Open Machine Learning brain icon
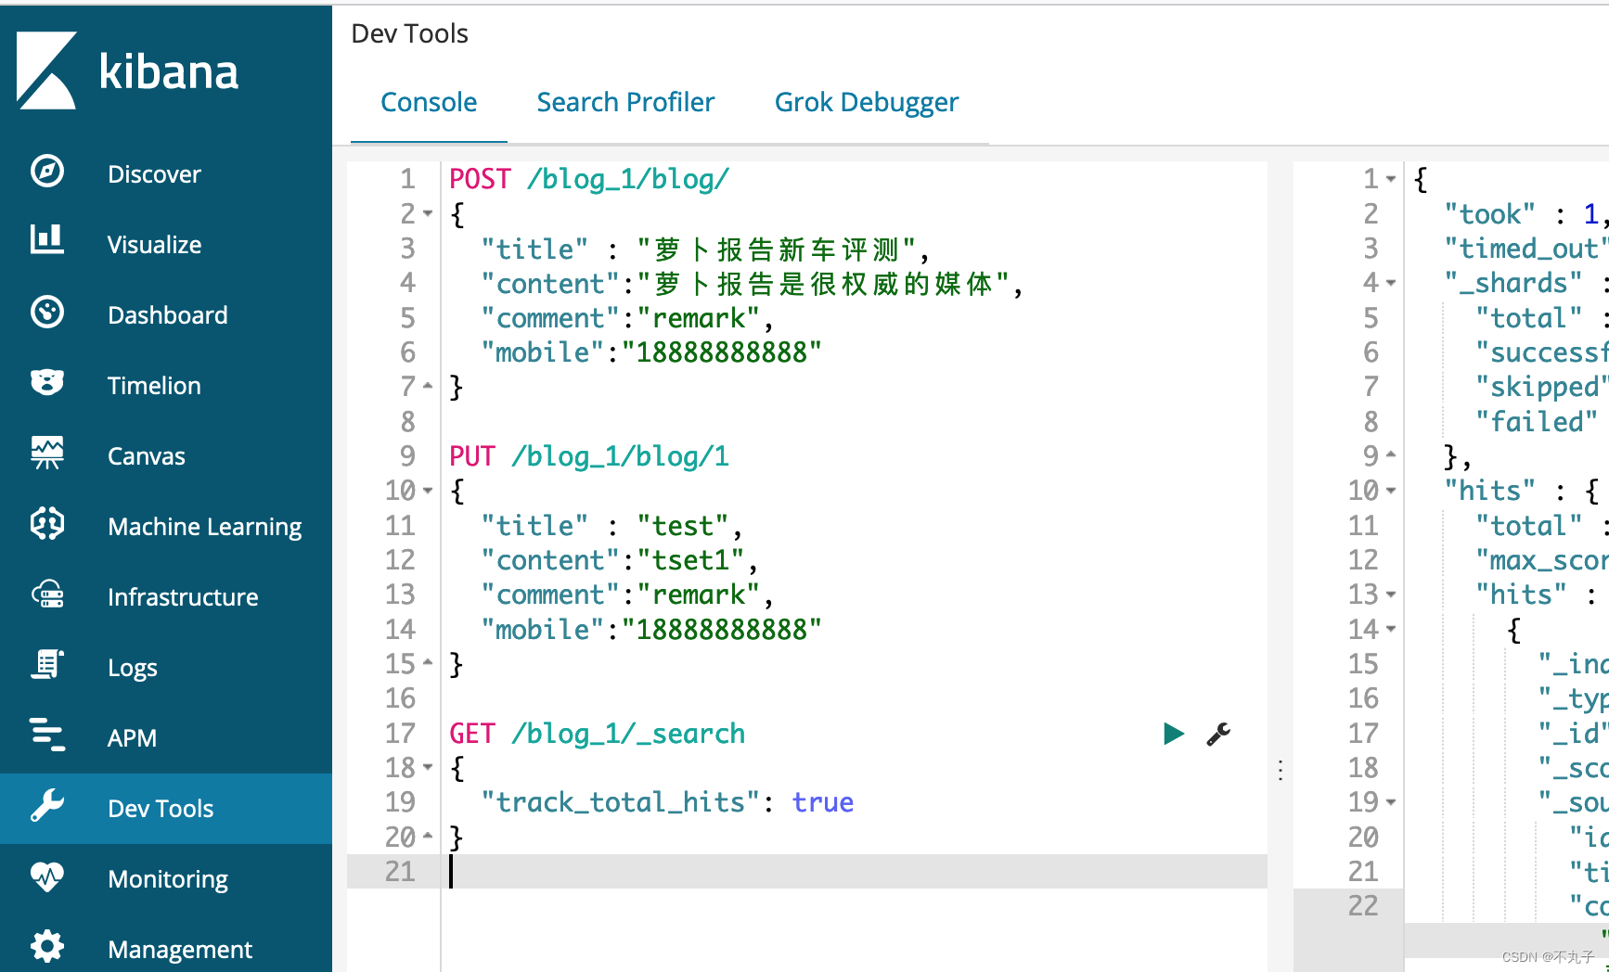The image size is (1609, 972). 47,524
